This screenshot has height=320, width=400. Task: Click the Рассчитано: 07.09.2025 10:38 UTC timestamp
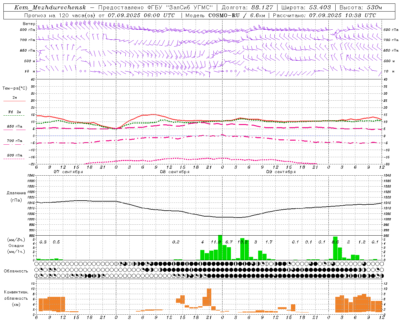(324, 15)
